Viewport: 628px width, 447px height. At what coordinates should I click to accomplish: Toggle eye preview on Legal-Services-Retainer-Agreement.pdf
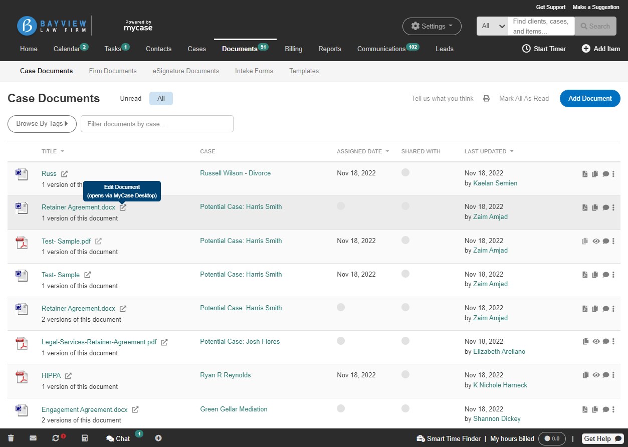[596, 341]
